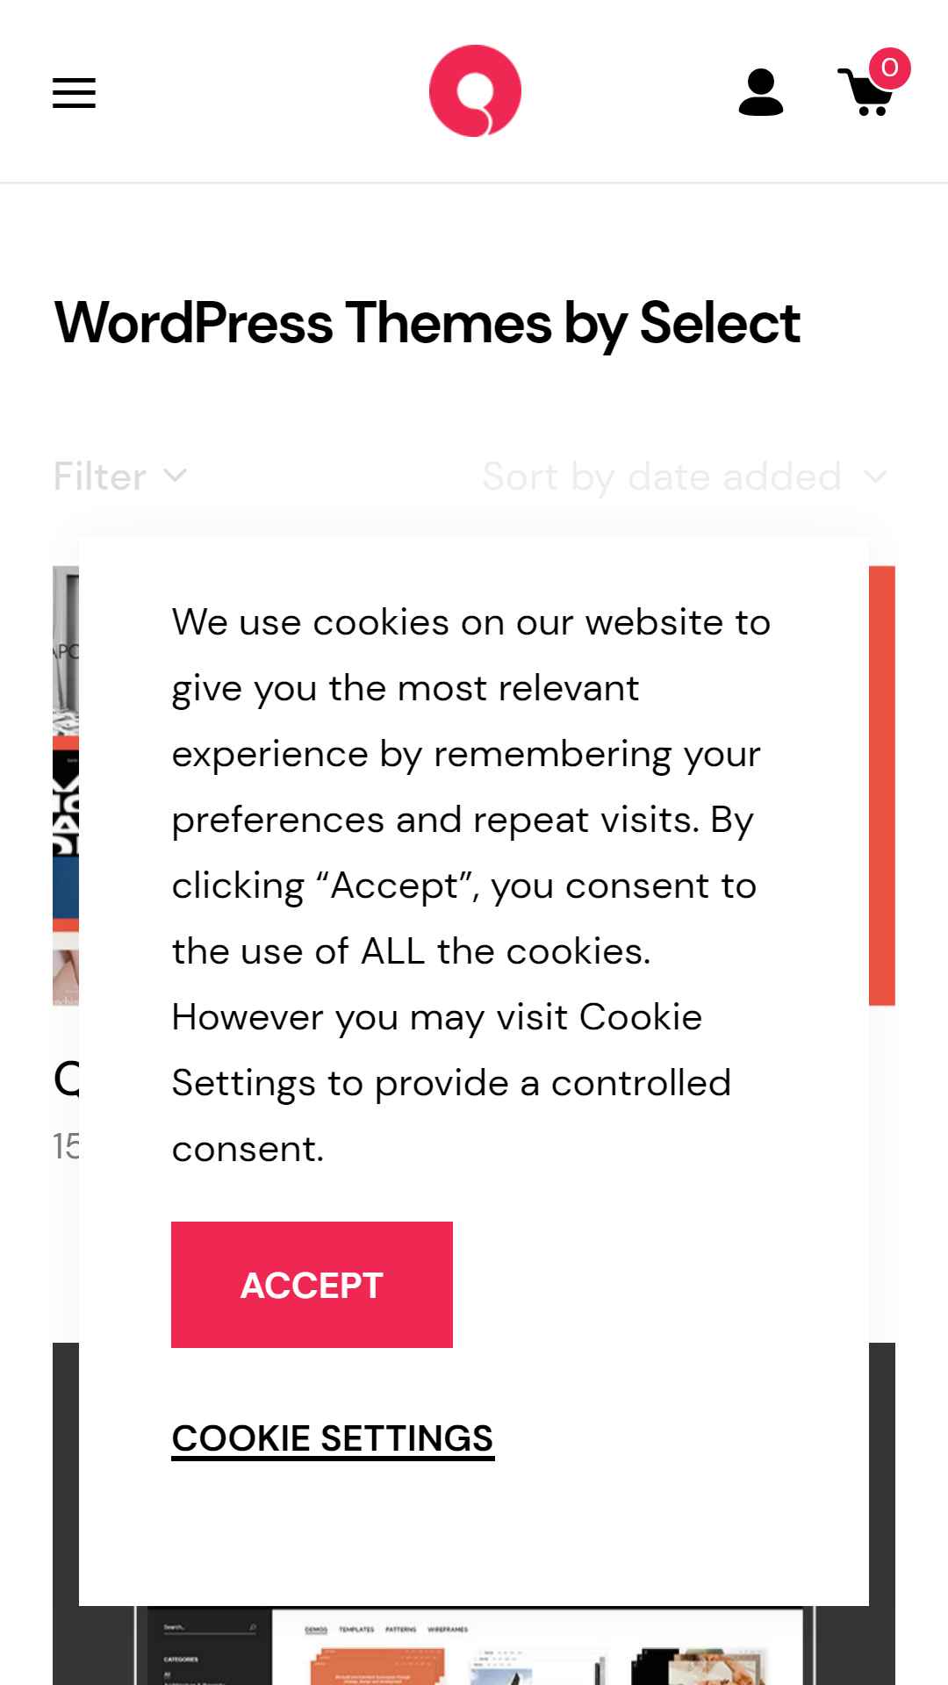Open the user account icon
This screenshot has width=948, height=1685.
(x=761, y=92)
